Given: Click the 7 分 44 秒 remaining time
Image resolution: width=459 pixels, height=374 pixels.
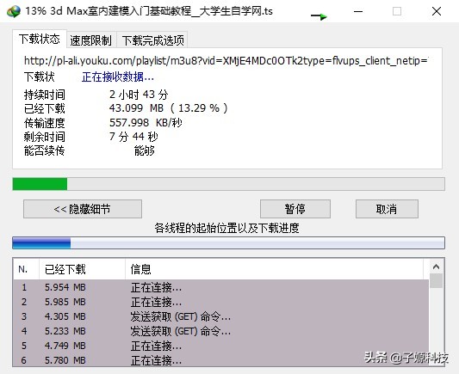Looking at the screenshot, I should 133,137.
